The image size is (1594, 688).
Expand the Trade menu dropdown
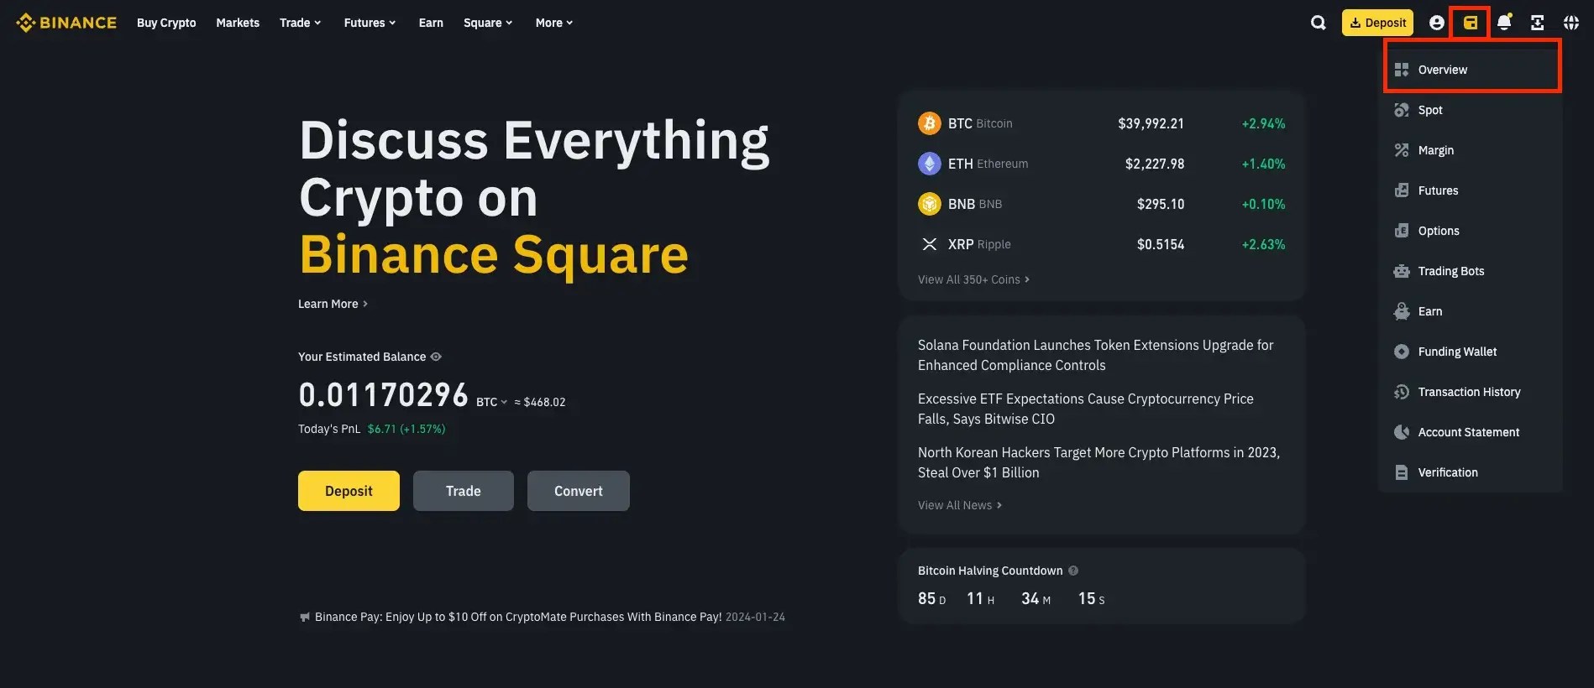301,23
